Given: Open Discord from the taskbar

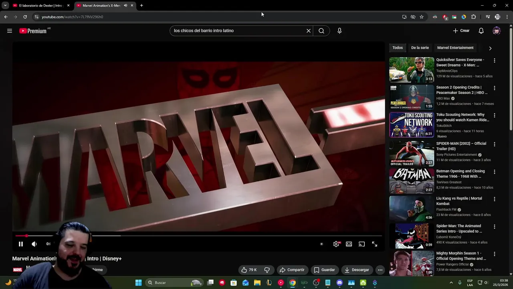Looking at the screenshot, I should (339, 283).
